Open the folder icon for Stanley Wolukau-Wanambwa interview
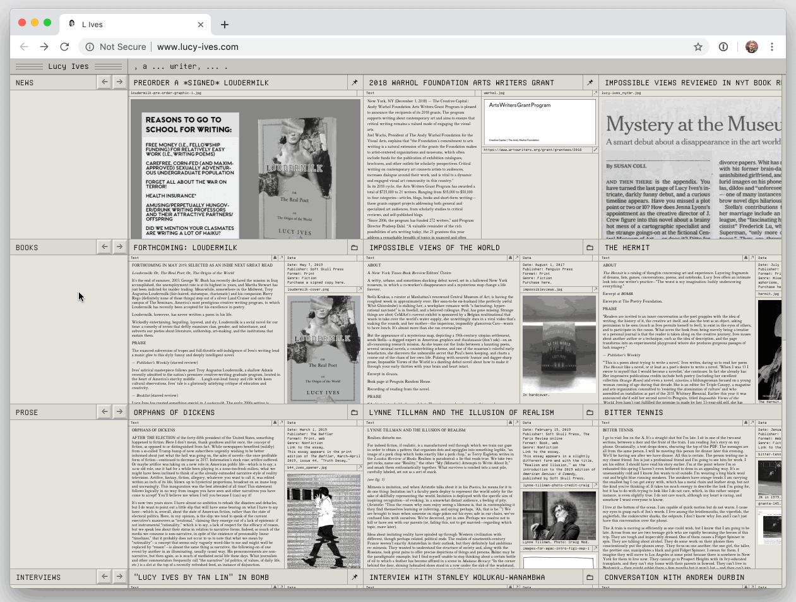Screen dimensions: 796x602 click(590, 577)
